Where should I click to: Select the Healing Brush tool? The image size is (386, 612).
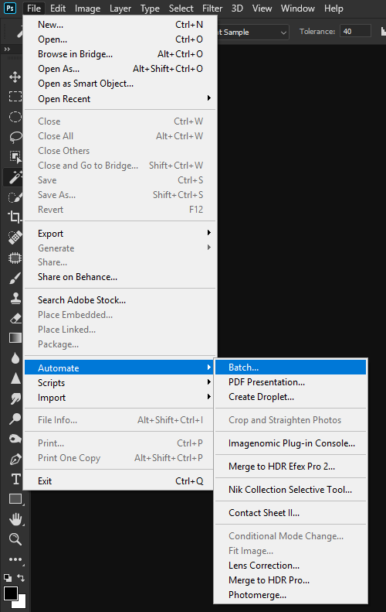[x=15, y=238]
